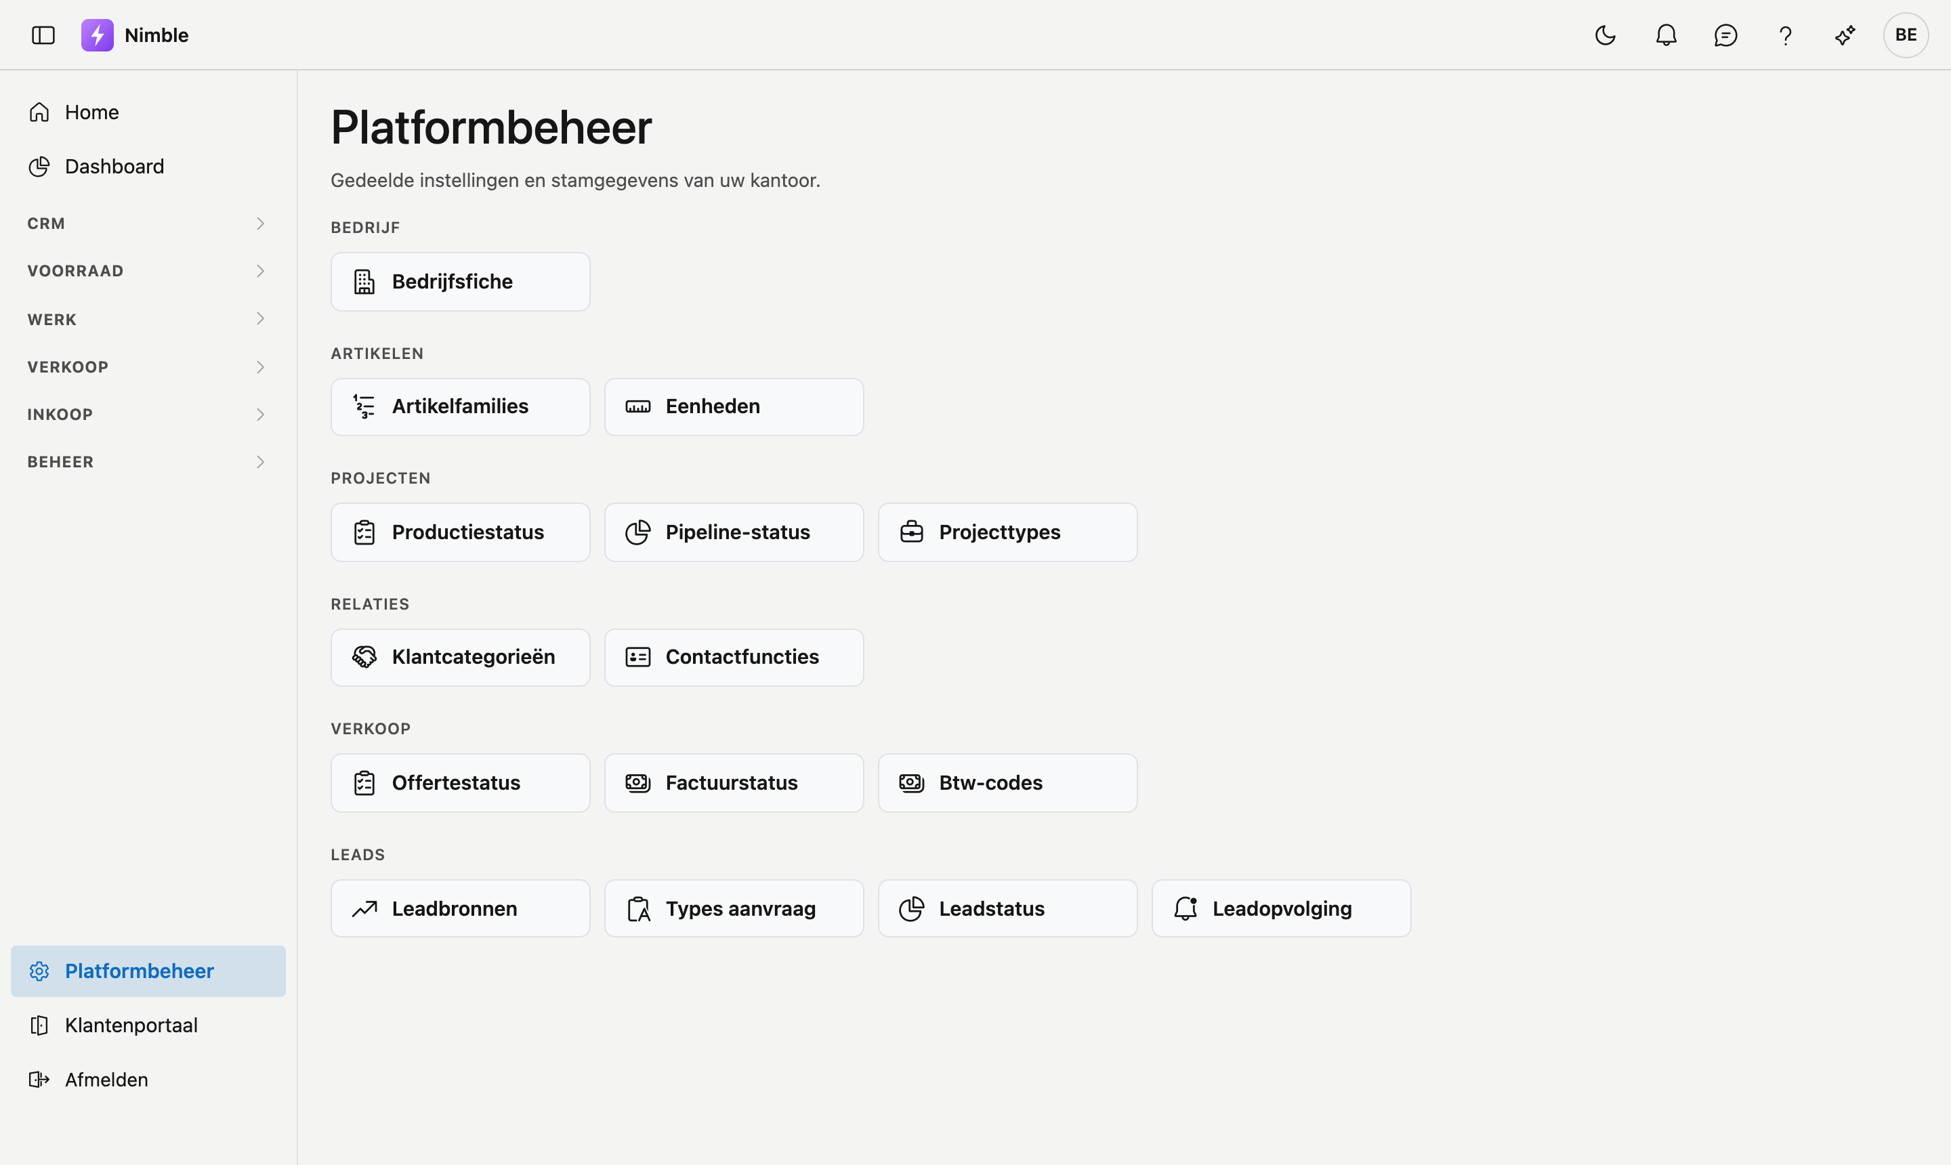
Task: Open the Eenheden ruler card
Action: [x=734, y=406]
